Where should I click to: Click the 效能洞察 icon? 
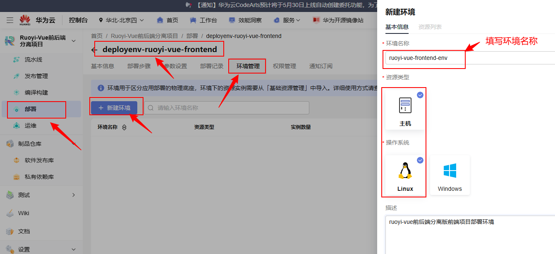coord(232,20)
